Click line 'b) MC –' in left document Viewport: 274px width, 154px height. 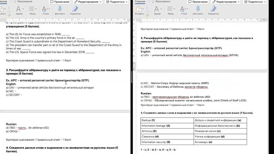pyautogui.click(x=11, y=91)
